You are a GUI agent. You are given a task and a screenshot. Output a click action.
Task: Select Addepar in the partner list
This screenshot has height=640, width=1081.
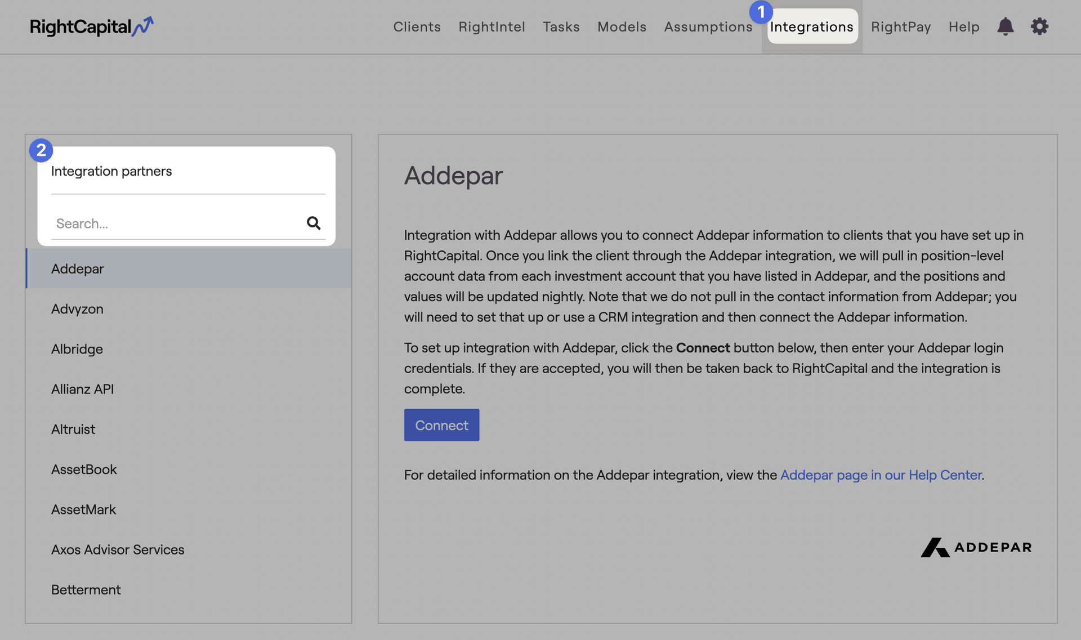(189, 268)
